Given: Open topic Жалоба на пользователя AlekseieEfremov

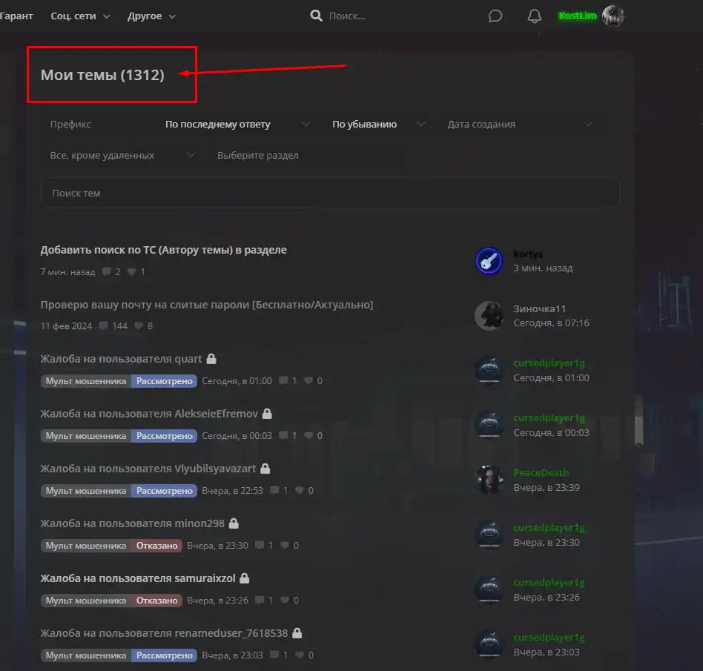Looking at the screenshot, I should pos(149,414).
